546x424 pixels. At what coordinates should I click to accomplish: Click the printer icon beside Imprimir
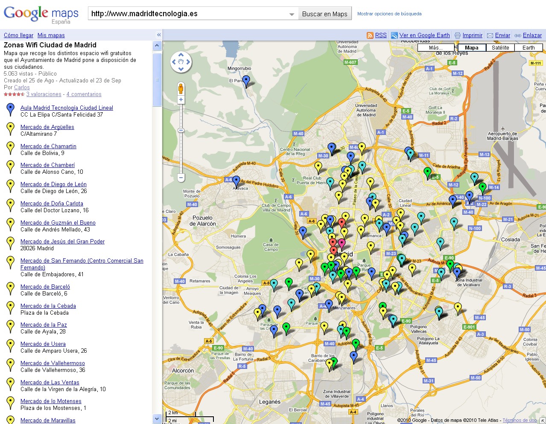click(458, 35)
